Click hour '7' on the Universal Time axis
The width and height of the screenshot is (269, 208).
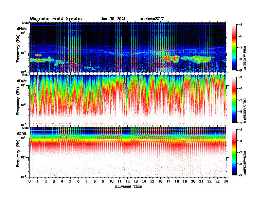point(87,181)
